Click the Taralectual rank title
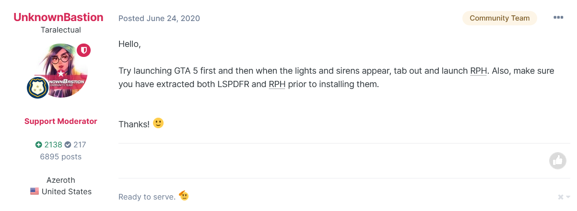577x211 pixels. tap(61, 30)
